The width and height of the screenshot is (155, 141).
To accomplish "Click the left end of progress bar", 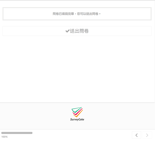I will (x=2, y=133).
